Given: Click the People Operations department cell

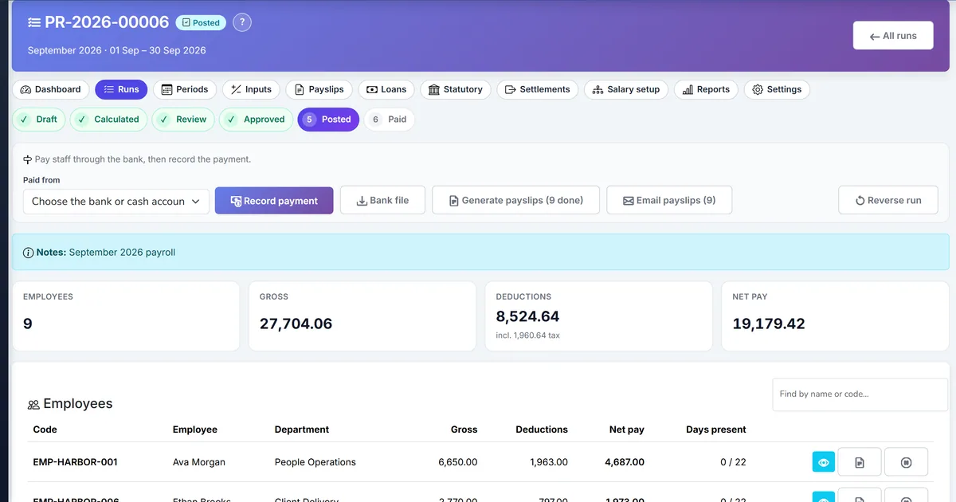Looking at the screenshot, I should pyautogui.click(x=315, y=462).
